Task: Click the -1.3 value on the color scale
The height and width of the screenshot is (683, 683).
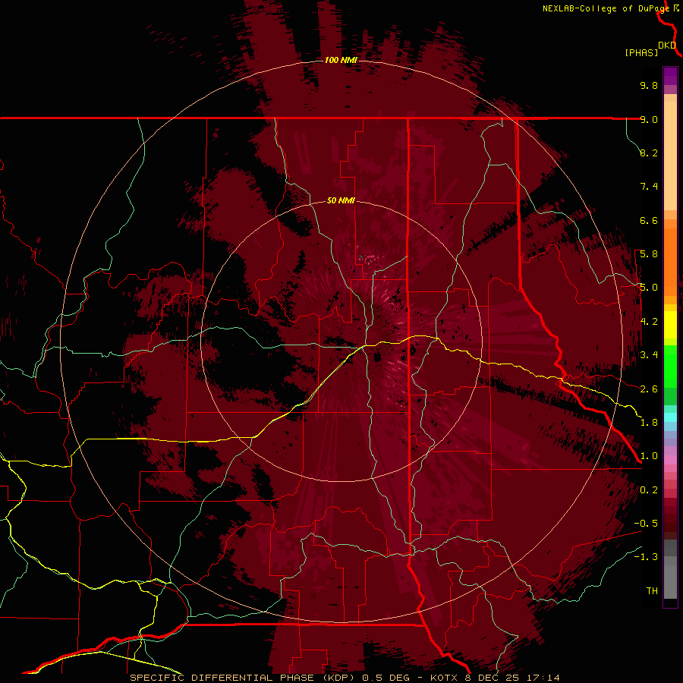Action: click(646, 557)
